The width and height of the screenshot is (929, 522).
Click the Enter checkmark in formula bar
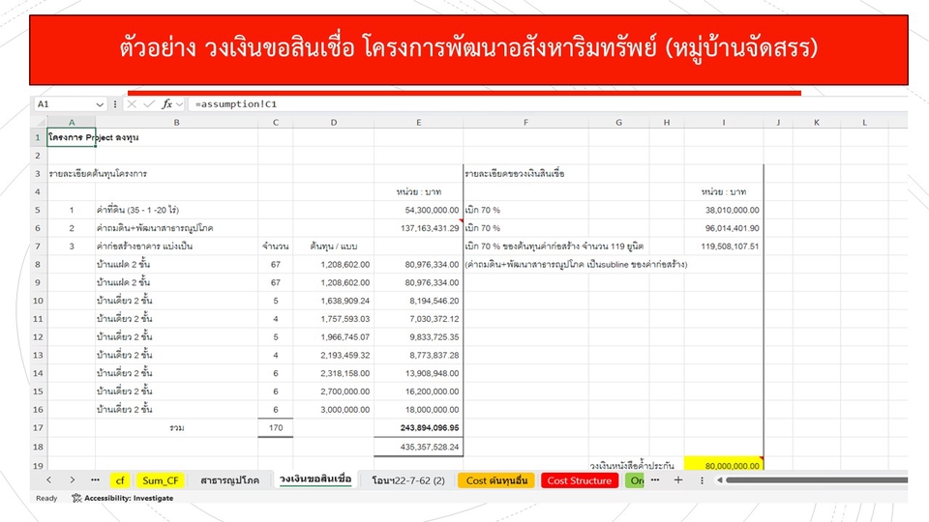[x=149, y=103]
